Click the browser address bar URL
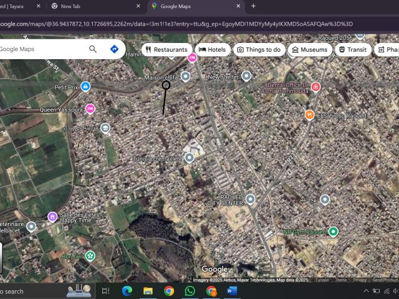The width and height of the screenshot is (399, 299). pos(175,24)
